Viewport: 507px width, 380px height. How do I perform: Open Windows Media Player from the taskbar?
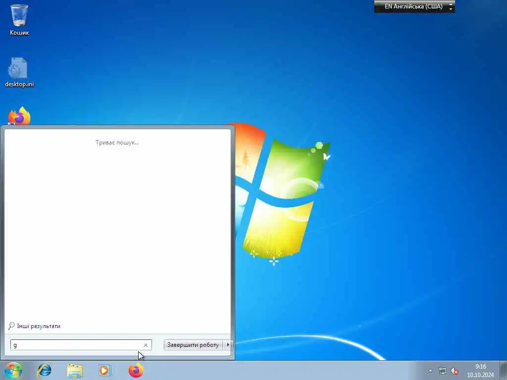105,370
